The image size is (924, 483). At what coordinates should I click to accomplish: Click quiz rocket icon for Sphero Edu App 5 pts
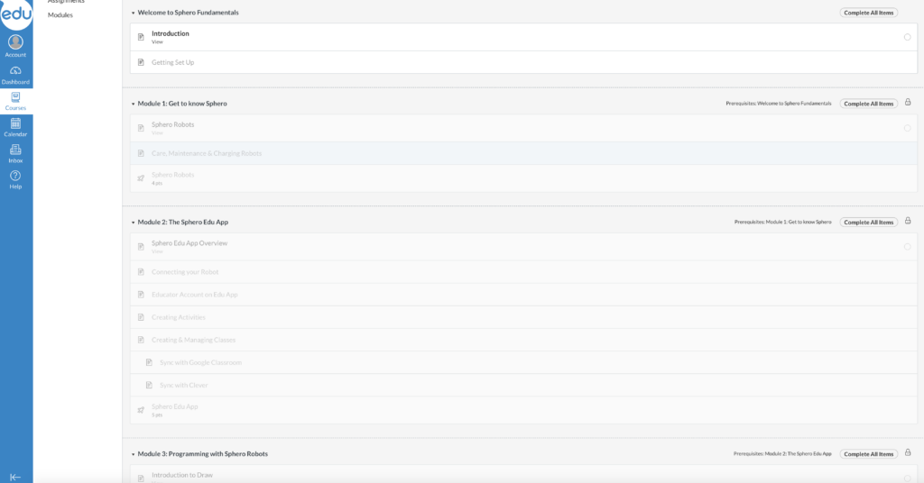pyautogui.click(x=141, y=410)
